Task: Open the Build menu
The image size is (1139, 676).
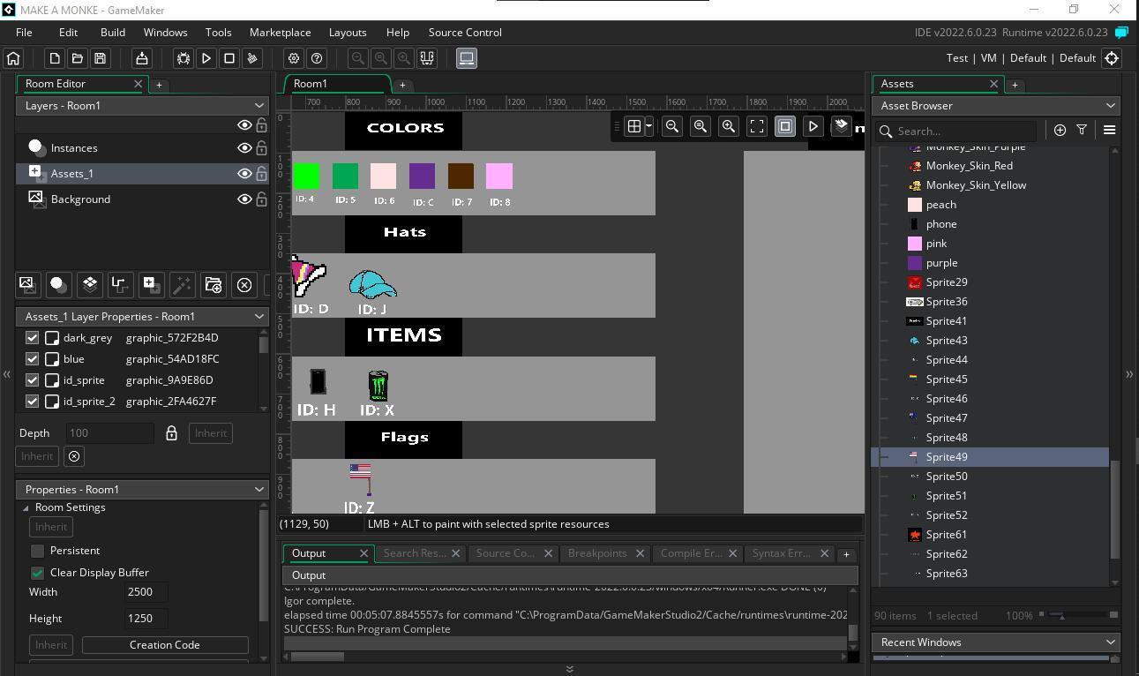Action: pos(113,33)
